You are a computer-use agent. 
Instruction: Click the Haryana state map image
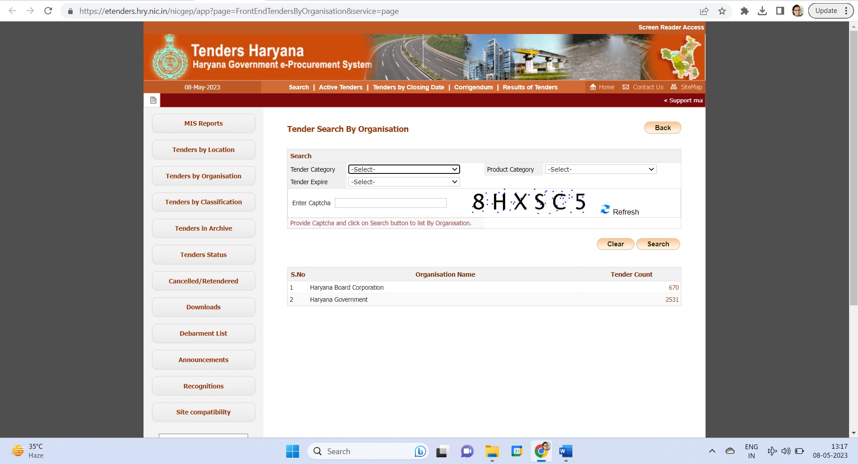[x=680, y=58]
